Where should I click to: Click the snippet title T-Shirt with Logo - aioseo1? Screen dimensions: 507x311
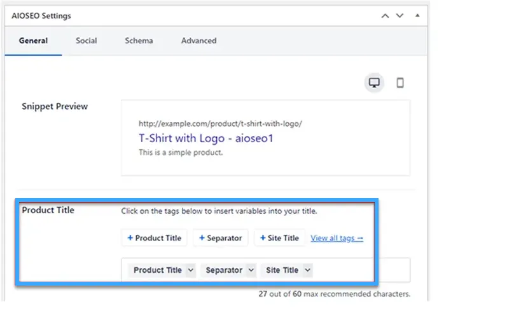206,138
